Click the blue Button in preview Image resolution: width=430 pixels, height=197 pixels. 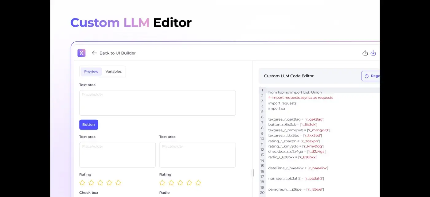click(x=88, y=125)
